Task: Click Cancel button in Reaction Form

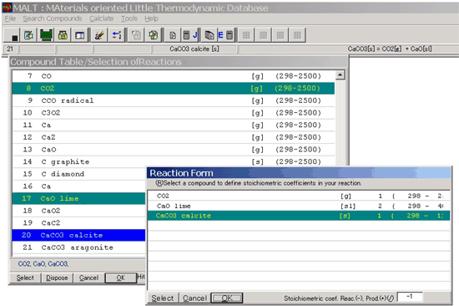Action: 194,298
